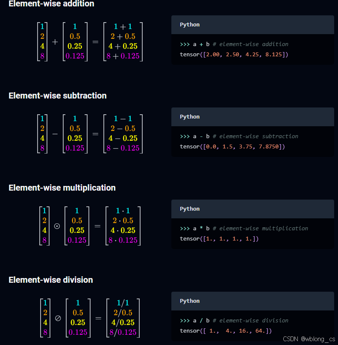
Task: Click '1 · 1' in multiplication result matrix
Action: (123, 211)
